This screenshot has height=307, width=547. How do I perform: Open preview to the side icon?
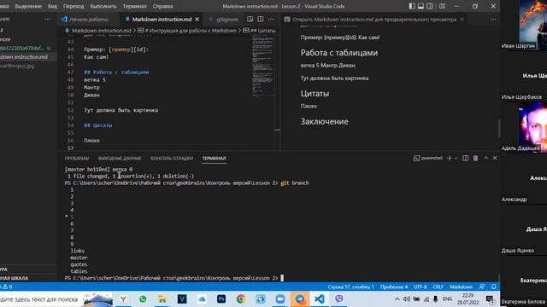(x=250, y=20)
